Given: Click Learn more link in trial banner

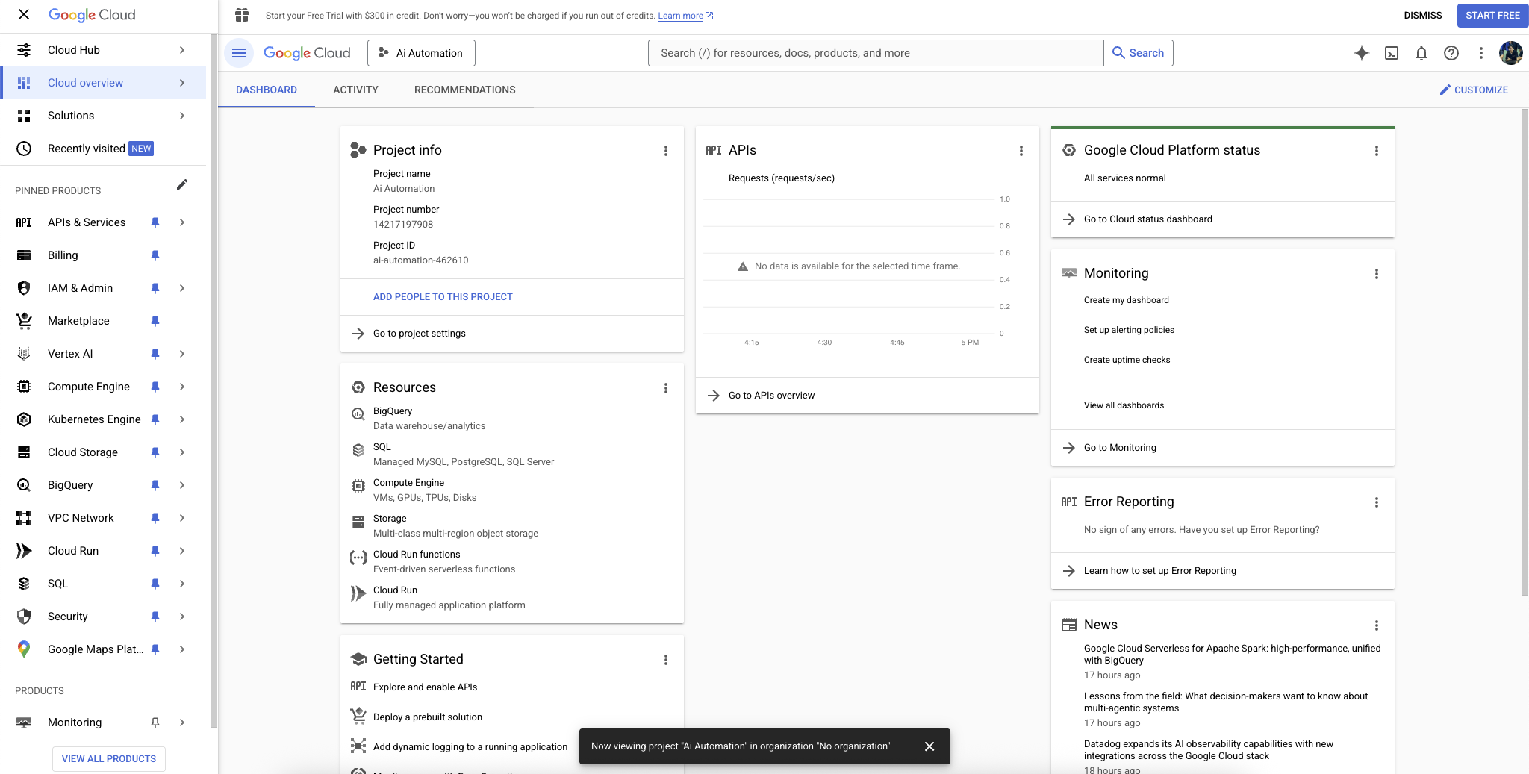Looking at the screenshot, I should 685,16.
